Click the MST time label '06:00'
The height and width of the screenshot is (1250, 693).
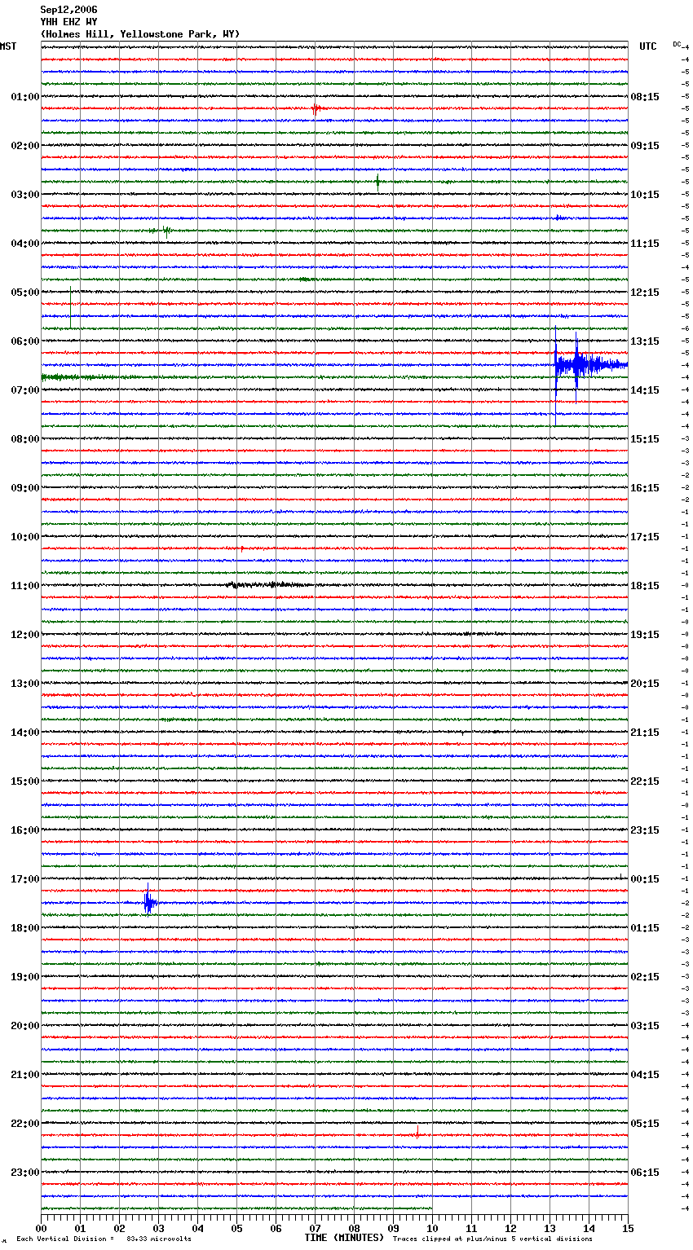click(x=25, y=341)
